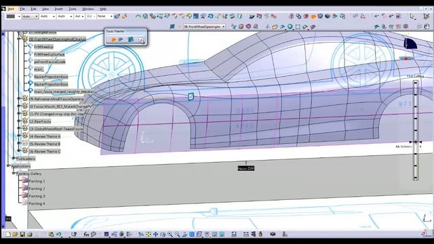Open the first Auto dropdown in graphic properties
The width and height of the screenshot is (434, 244).
30,16
